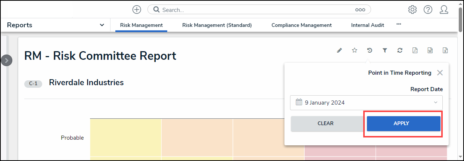Viewport: 464px width, 161px height.
Task: Click the edit report pencil icon
Action: (x=339, y=50)
